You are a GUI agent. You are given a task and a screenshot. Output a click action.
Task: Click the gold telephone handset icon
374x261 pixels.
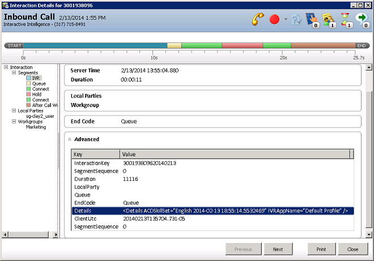pos(258,19)
